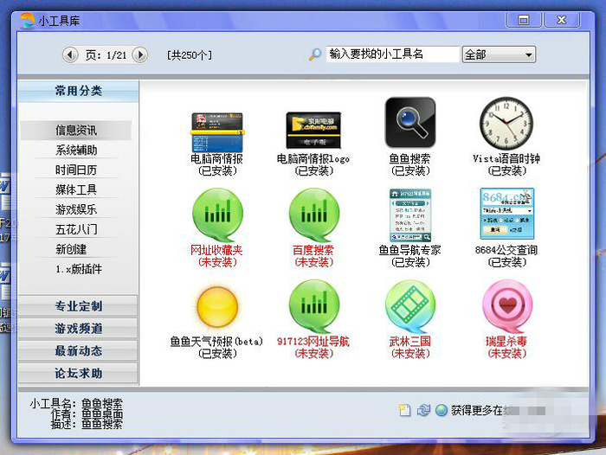
Task: Click the 作者: 鱼鱼桌面 info line
Action: (87, 414)
